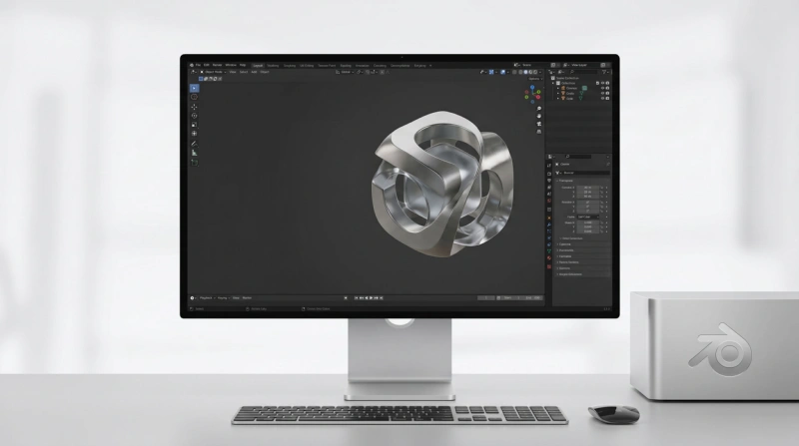The image size is (799, 446).
Task: Select the Annotate pencil tool
Action: pyautogui.click(x=194, y=144)
